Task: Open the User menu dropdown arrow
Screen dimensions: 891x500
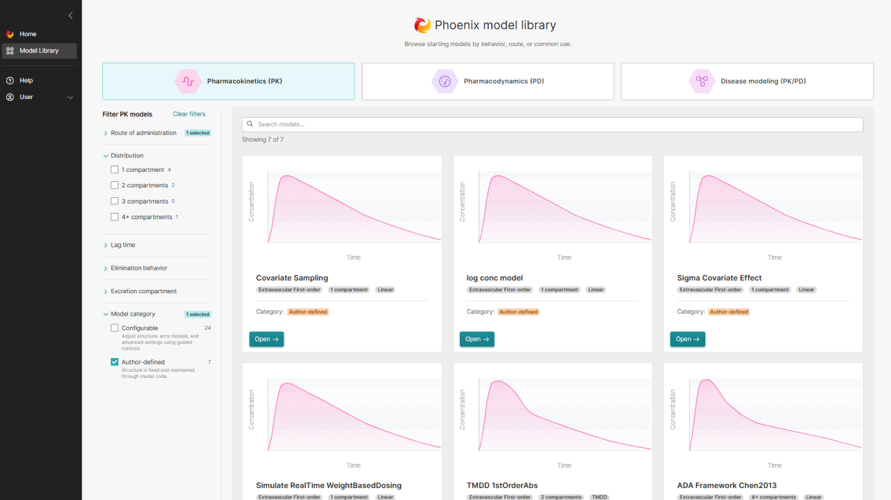Action: (70, 97)
